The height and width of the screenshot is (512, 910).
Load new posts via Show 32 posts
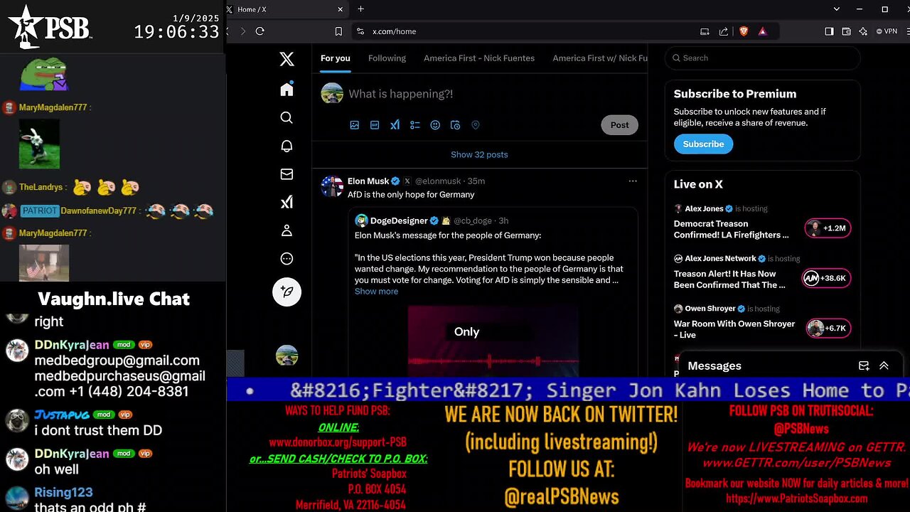[479, 154]
